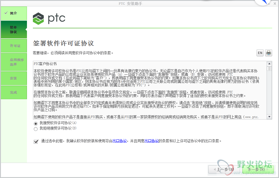Close the PTC 安装助手 window

pos(275,4)
